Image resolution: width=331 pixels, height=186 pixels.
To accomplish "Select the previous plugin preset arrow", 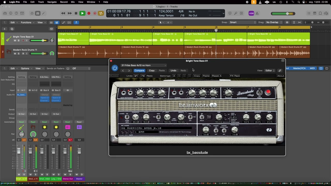I will click(123, 71).
